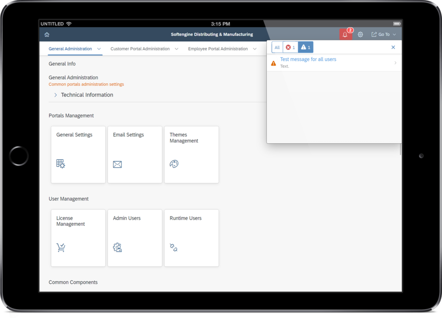Click the Admin Users gear-person icon
Image resolution: width=442 pixels, height=318 pixels.
tap(117, 247)
